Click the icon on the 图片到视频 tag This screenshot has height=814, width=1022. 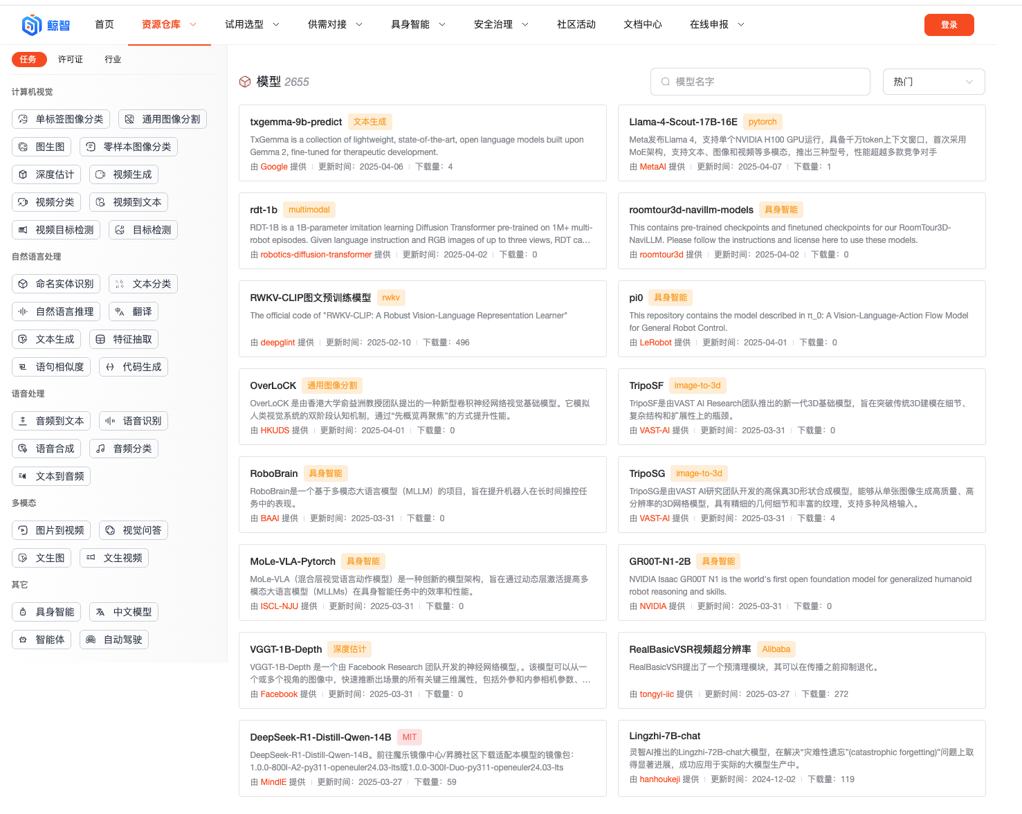tap(23, 530)
